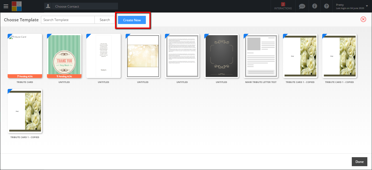Click the Done button
Viewport: 372px width, 170px height.
tap(359, 162)
